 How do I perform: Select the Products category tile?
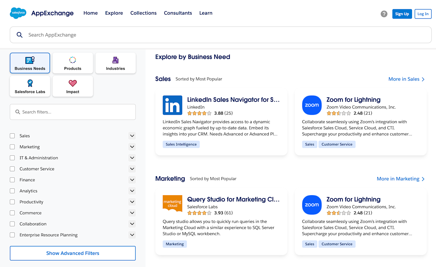point(73,63)
